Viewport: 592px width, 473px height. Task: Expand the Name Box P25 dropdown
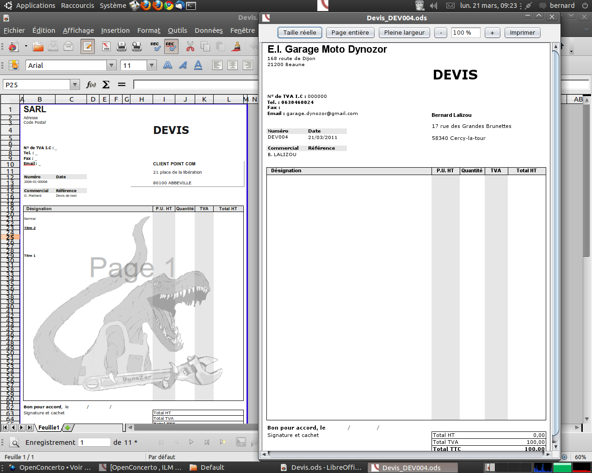(75, 85)
